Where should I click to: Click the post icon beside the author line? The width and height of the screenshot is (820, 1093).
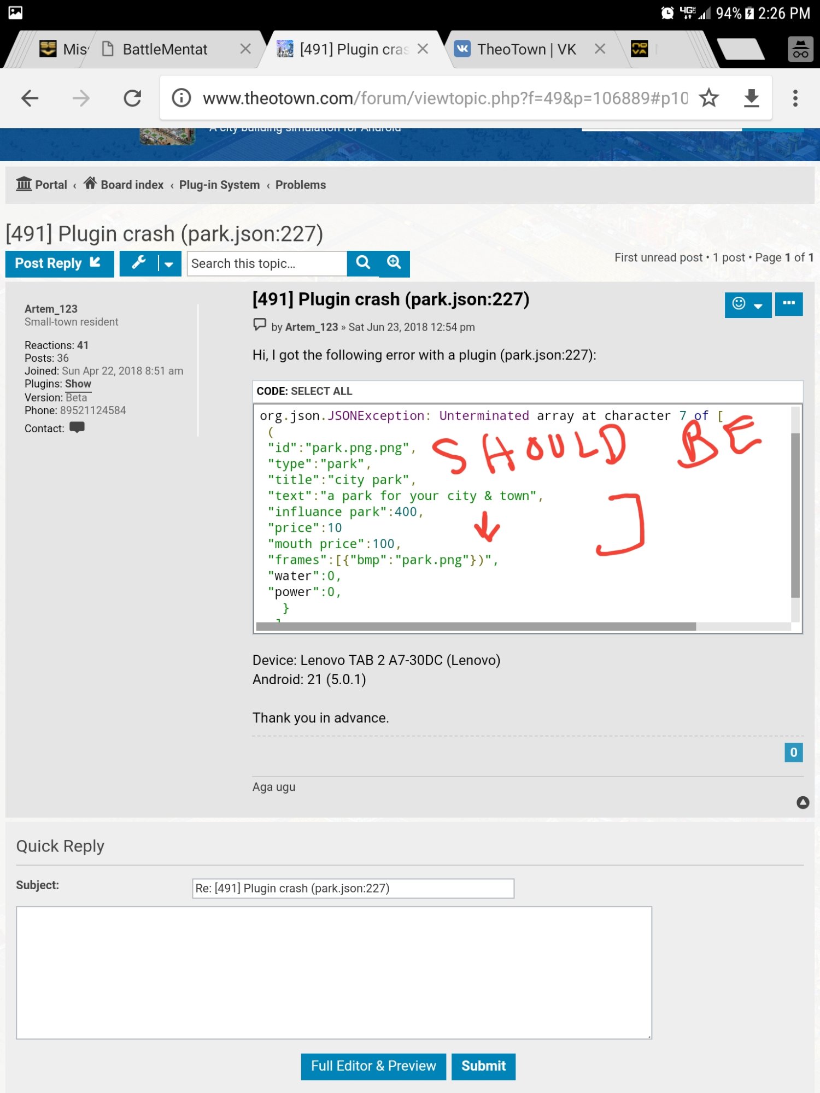click(260, 325)
